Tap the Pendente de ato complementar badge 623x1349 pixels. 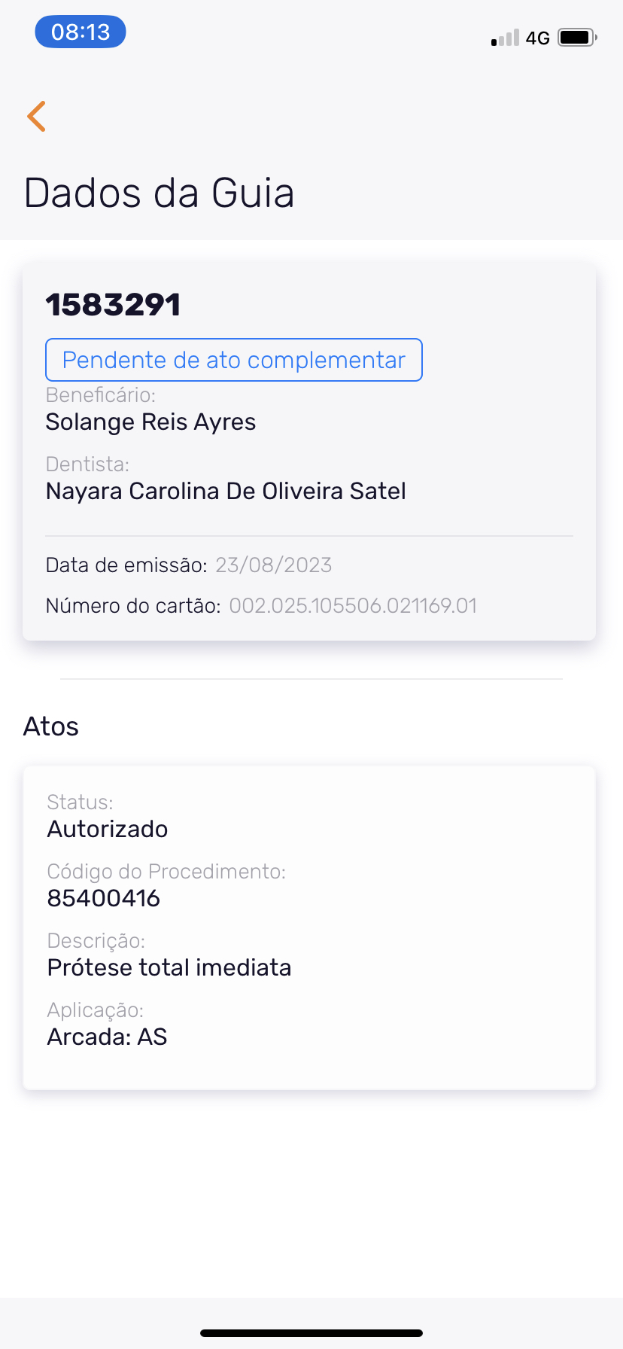point(234,360)
